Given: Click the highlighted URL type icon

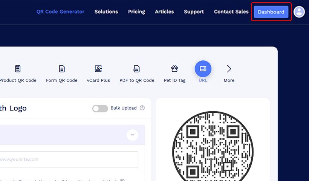Looking at the screenshot, I should tap(203, 69).
